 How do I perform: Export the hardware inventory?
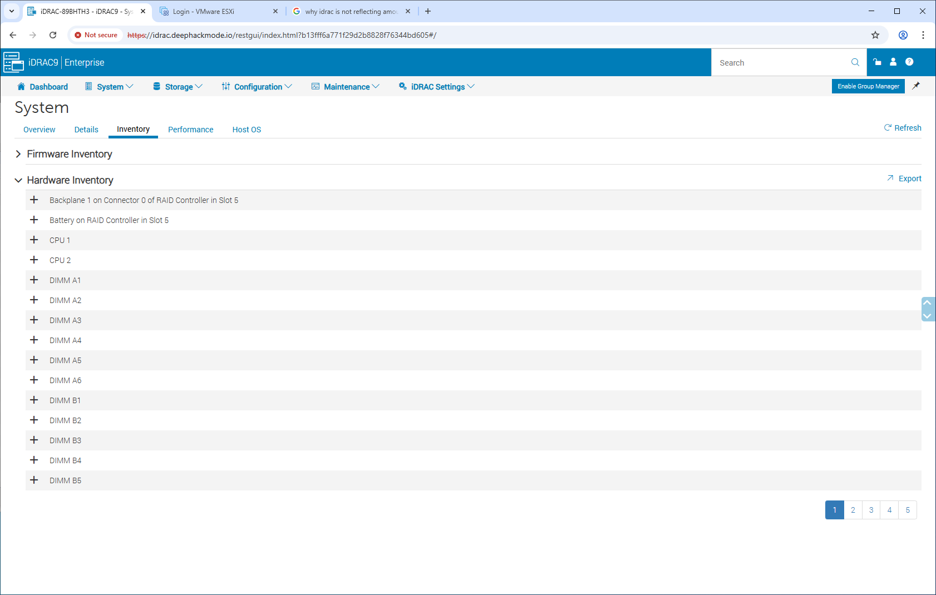(904, 178)
